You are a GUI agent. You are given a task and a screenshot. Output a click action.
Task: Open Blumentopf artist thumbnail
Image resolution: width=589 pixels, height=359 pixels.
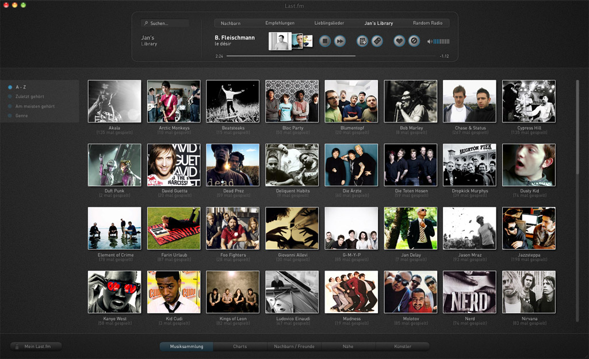(x=351, y=101)
